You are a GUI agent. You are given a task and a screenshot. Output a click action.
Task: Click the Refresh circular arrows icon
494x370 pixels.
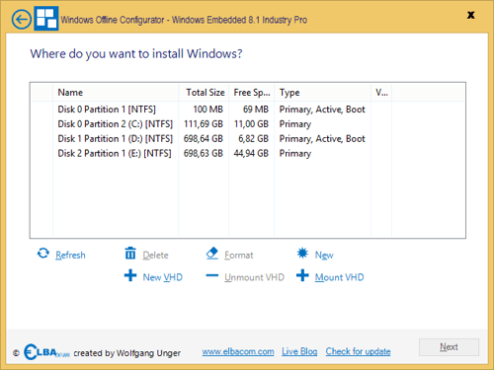click(x=43, y=254)
